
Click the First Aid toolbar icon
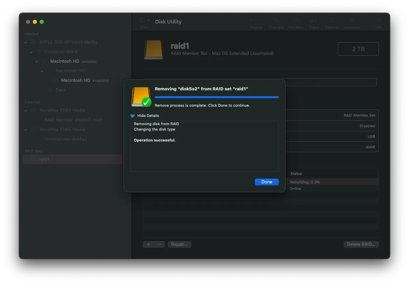276,20
